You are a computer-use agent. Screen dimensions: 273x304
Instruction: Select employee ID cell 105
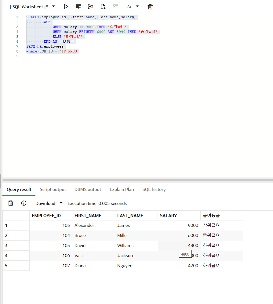click(51, 245)
